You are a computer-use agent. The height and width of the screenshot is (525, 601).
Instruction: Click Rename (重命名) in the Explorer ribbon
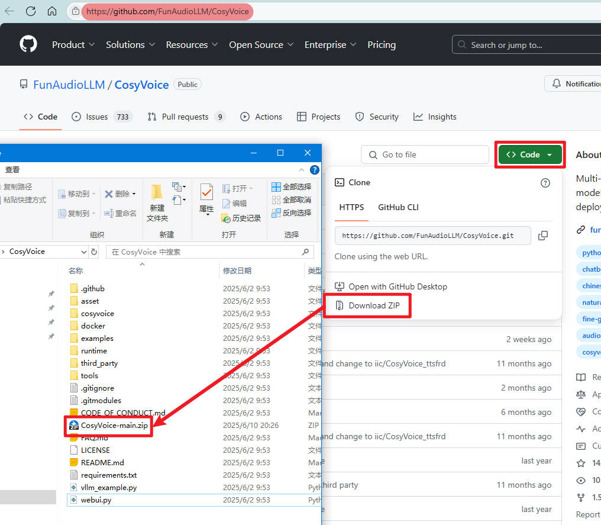120,213
